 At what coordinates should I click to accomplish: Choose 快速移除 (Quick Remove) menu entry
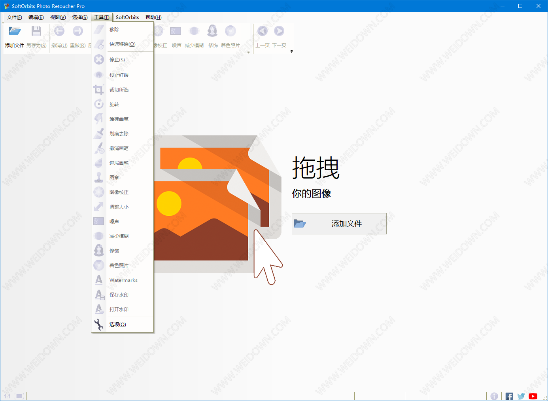(x=123, y=44)
